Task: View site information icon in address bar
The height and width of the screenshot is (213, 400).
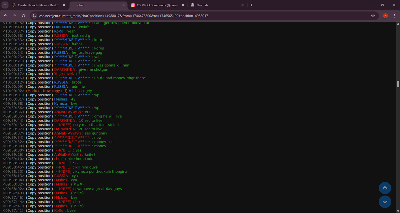Action: click(x=34, y=16)
